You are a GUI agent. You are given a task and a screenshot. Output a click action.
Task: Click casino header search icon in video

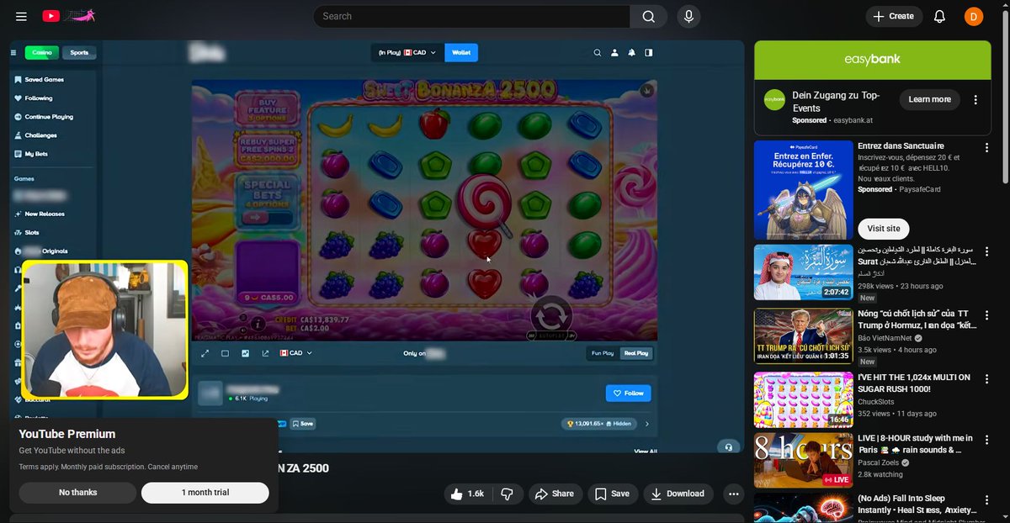(598, 52)
